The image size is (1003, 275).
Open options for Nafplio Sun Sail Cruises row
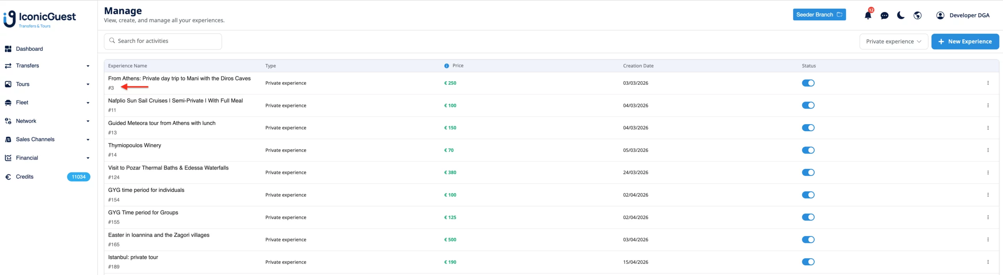[988, 105]
